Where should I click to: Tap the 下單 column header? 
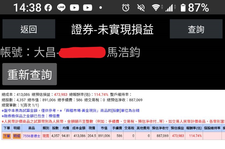7,128
